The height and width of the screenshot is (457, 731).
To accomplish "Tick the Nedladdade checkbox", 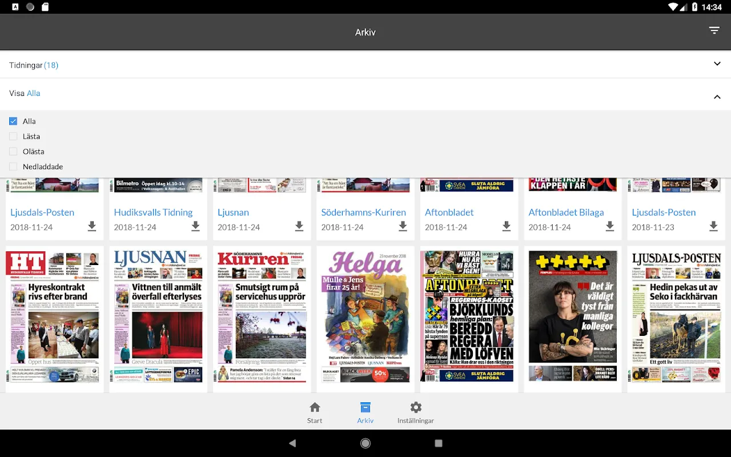I will coord(13,167).
